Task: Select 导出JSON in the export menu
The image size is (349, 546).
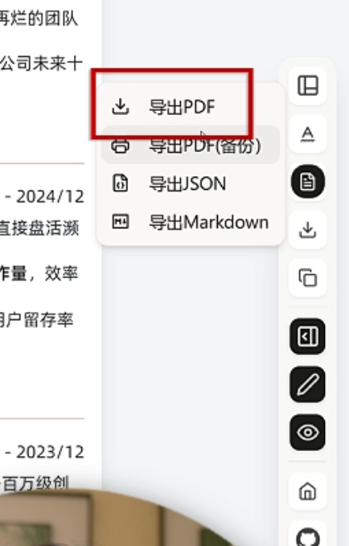Action: pyautogui.click(x=191, y=183)
